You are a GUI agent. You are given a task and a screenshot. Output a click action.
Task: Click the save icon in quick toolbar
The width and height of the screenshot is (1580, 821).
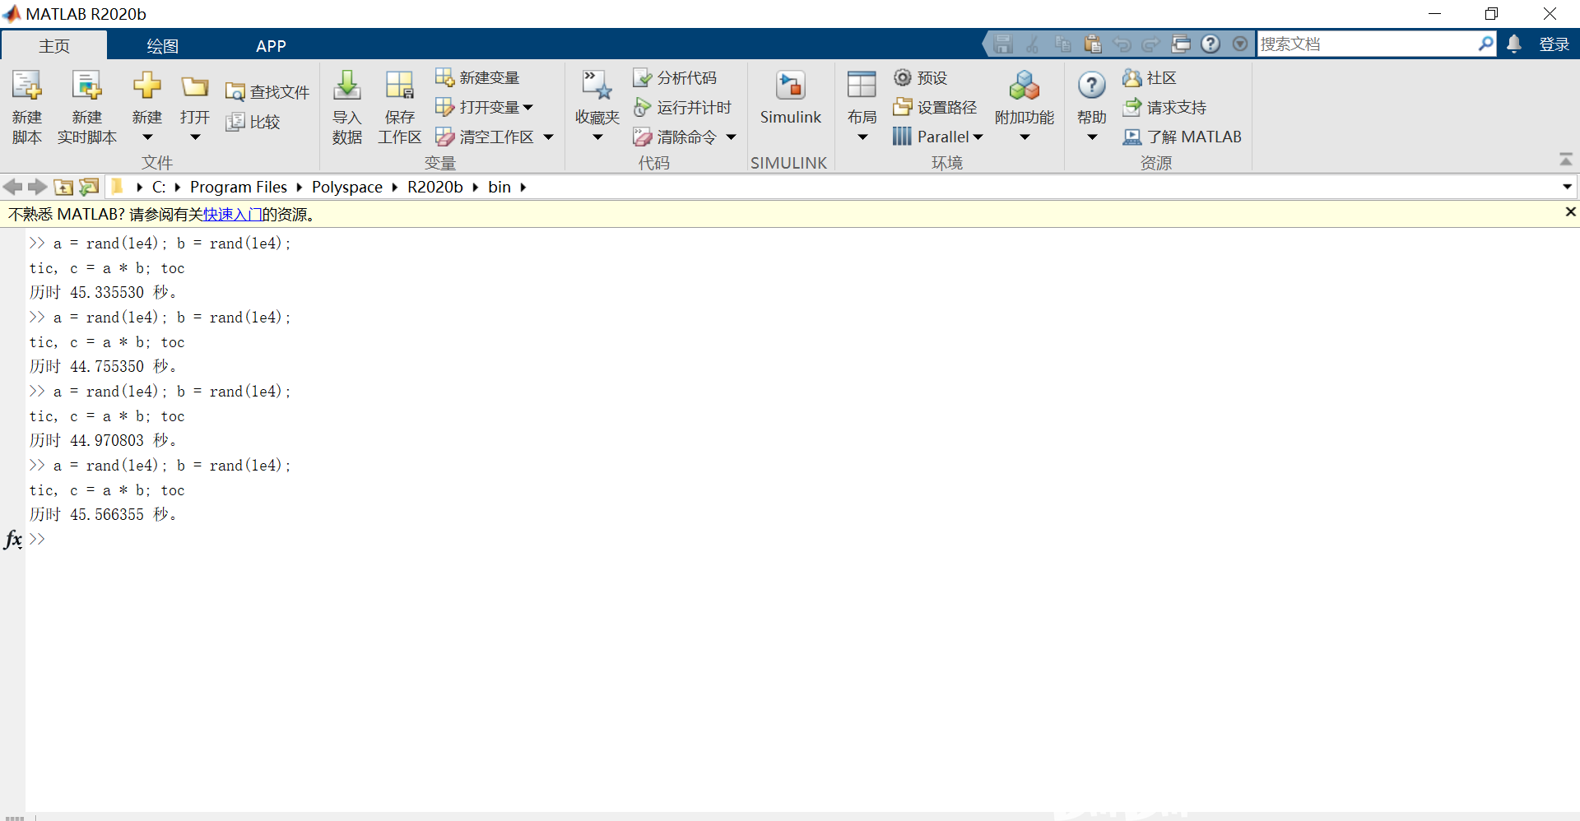(x=1002, y=44)
